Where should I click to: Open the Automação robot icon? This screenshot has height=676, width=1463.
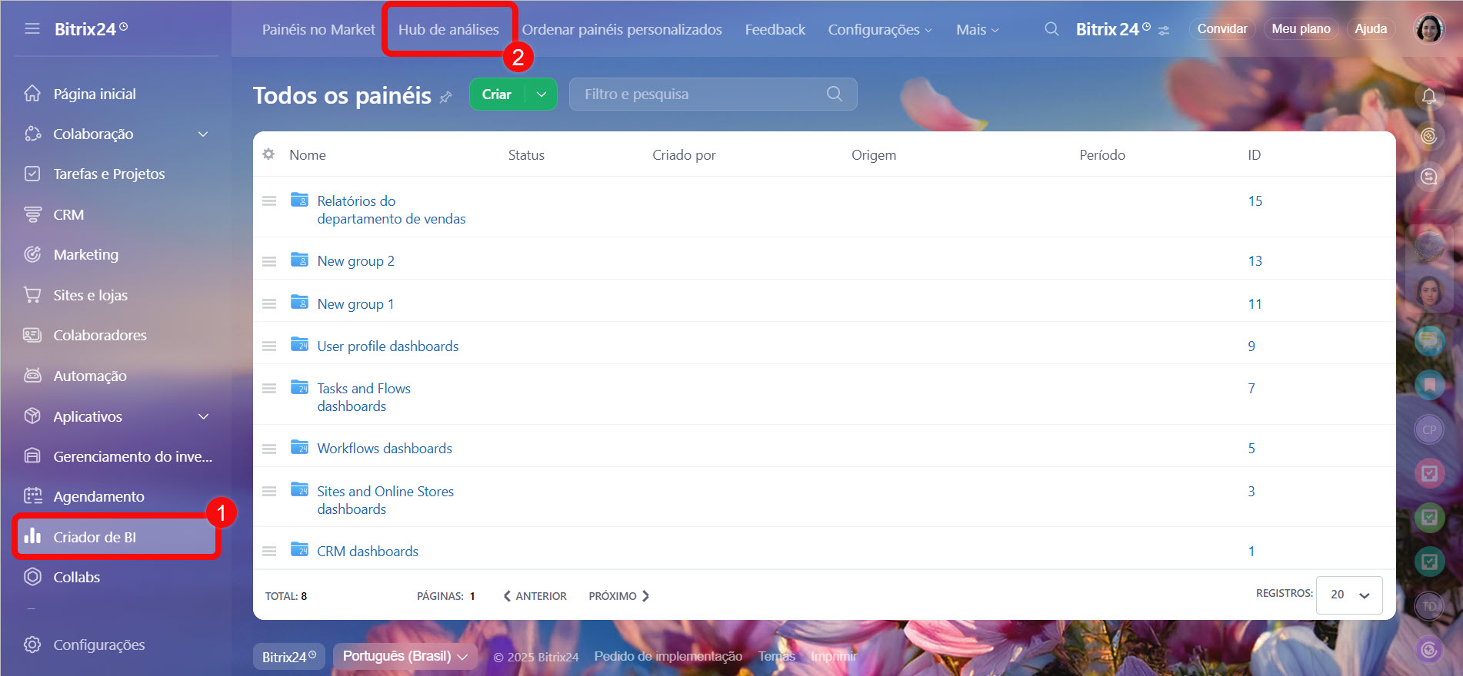pyautogui.click(x=32, y=376)
